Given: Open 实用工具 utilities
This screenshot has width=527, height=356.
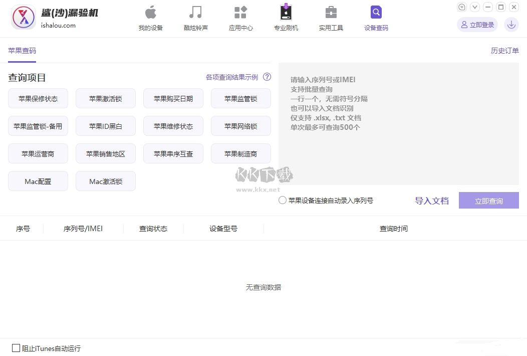Looking at the screenshot, I should [x=331, y=18].
